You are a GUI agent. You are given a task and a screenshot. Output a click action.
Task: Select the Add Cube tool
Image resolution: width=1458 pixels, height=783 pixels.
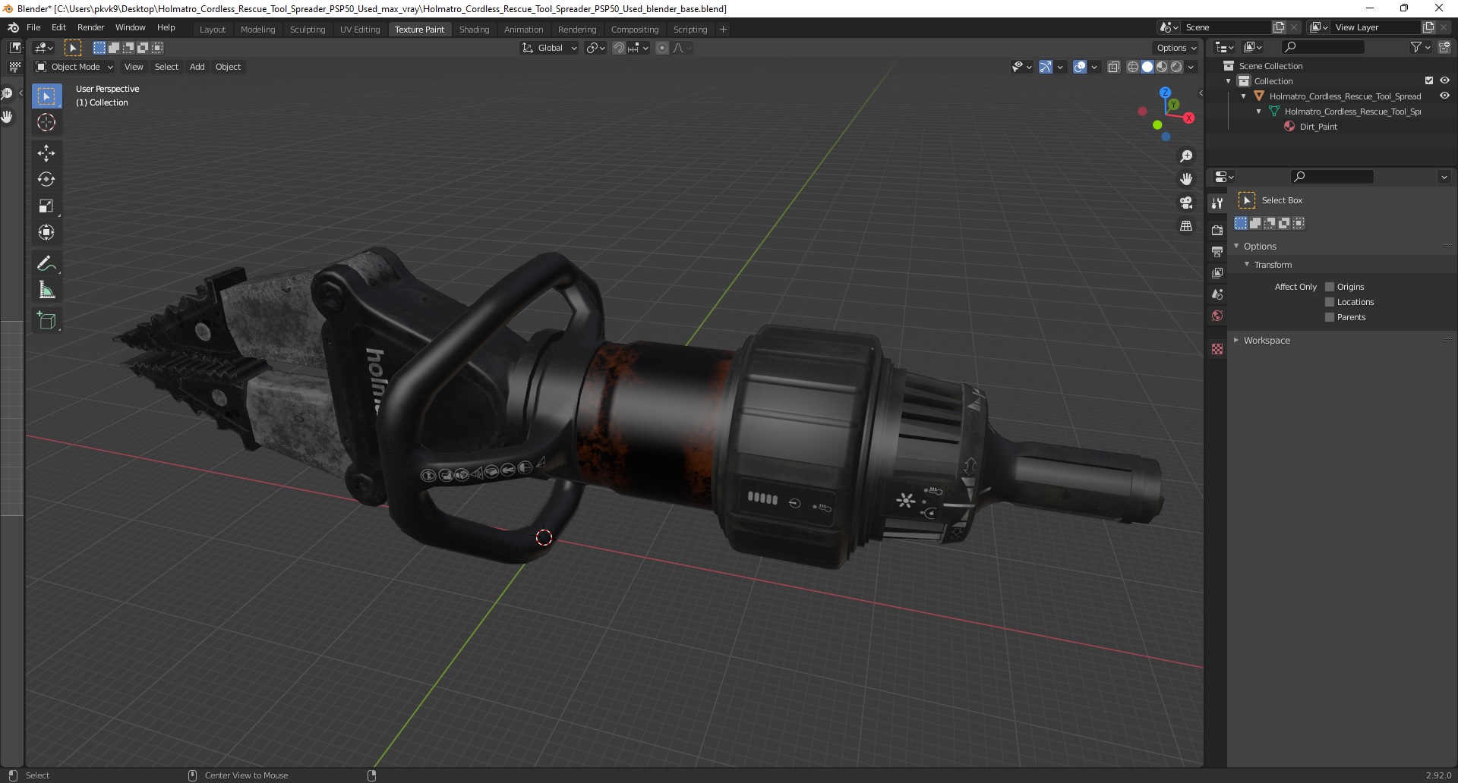[x=46, y=321]
